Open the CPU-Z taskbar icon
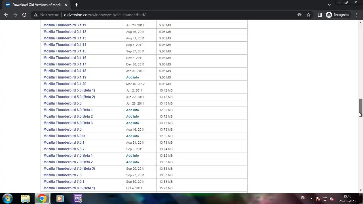The width and height of the screenshot is (363, 204). pos(78,198)
